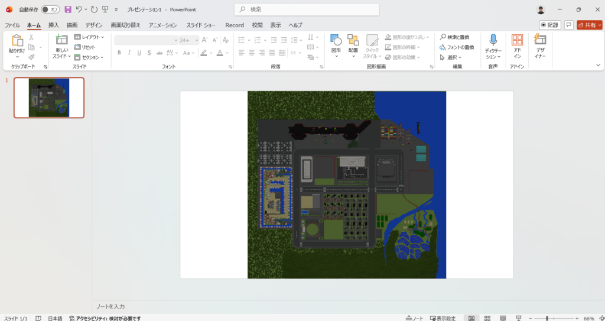The image size is (605, 321).
Task: Toggle the ノート notes pane button
Action: point(415,318)
